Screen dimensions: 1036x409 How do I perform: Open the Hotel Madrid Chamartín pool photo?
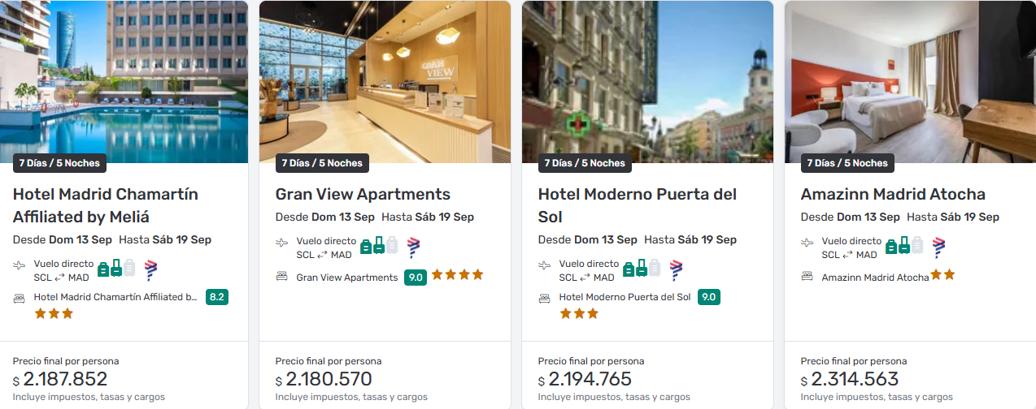(x=122, y=81)
